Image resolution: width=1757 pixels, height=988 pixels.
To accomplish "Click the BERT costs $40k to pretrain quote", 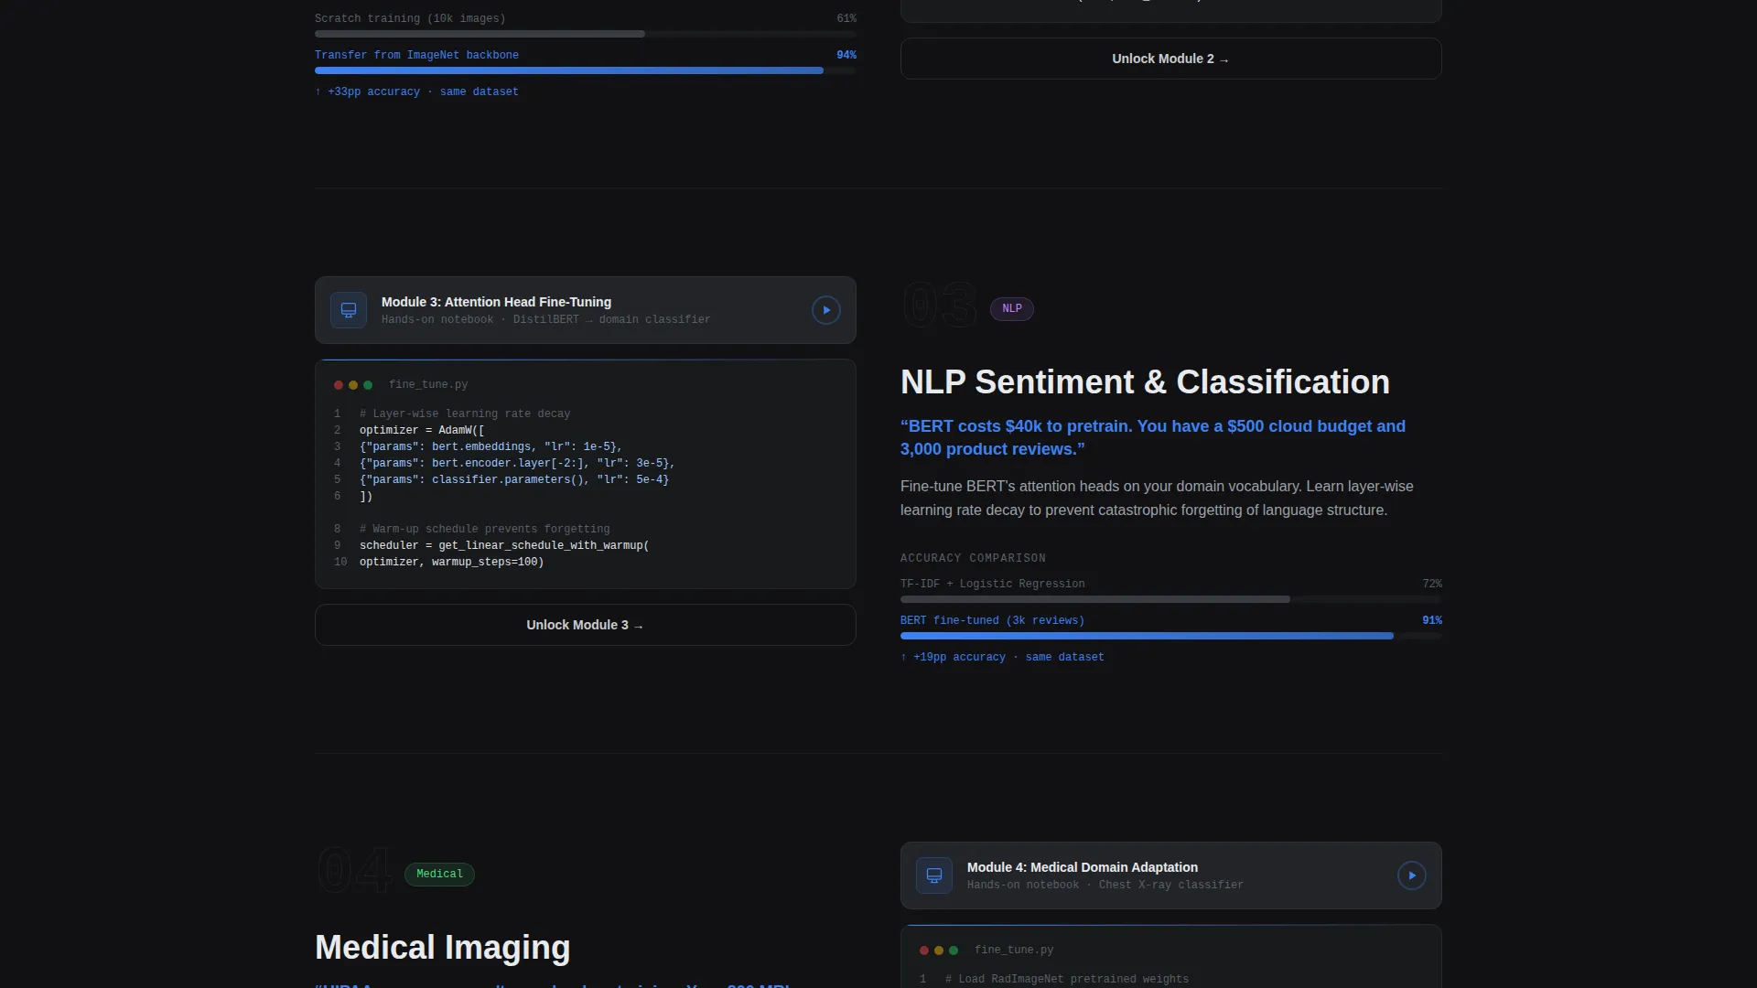I will point(1153,438).
